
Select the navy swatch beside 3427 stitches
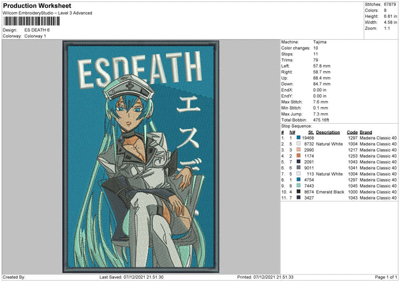[x=299, y=198]
